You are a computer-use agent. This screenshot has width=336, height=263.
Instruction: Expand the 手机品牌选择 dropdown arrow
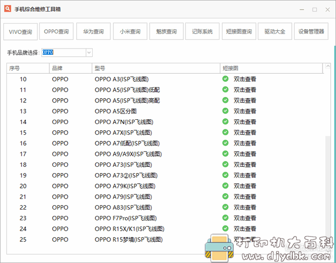89,52
